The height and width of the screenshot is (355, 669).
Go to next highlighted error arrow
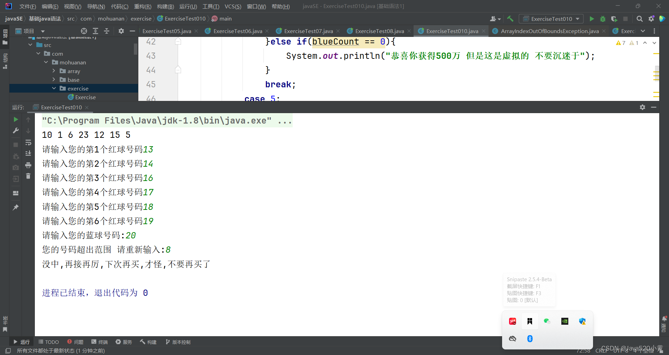(x=654, y=43)
